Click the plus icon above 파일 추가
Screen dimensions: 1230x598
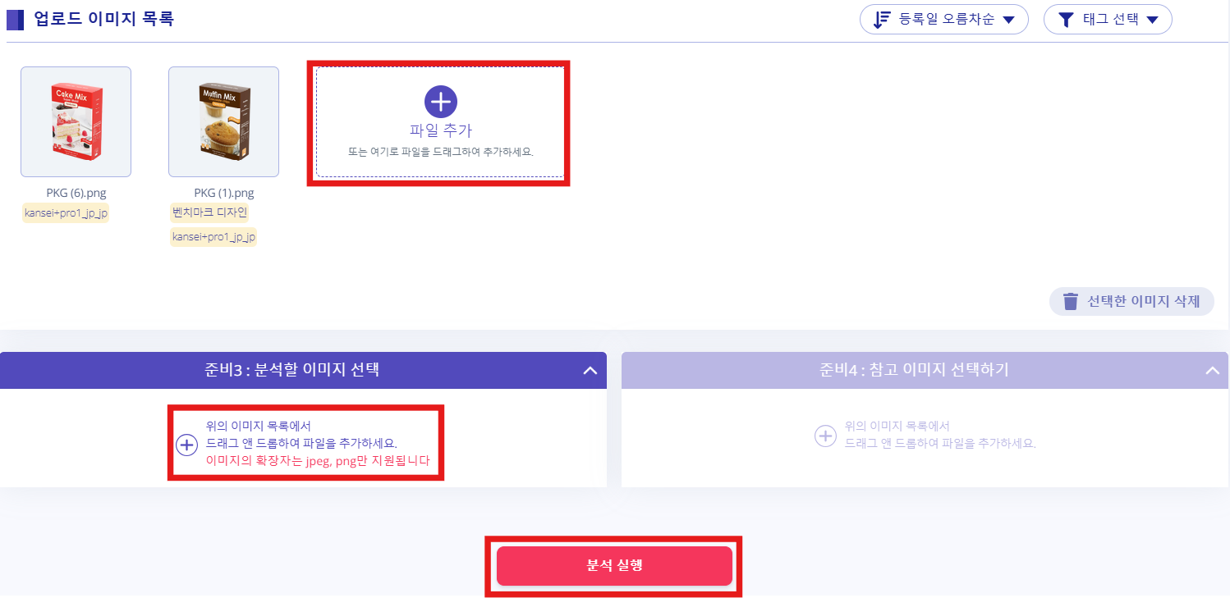[x=441, y=101]
